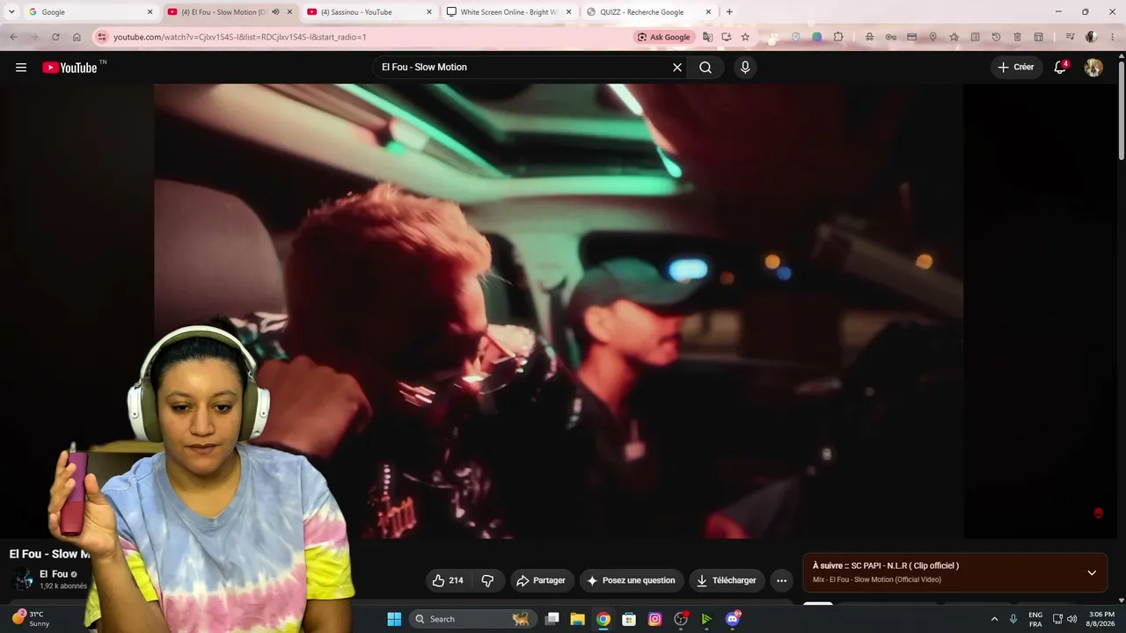Image resolution: width=1126 pixels, height=633 pixels.
Task: Switch the ENG FRA input language
Action: coord(1035,619)
